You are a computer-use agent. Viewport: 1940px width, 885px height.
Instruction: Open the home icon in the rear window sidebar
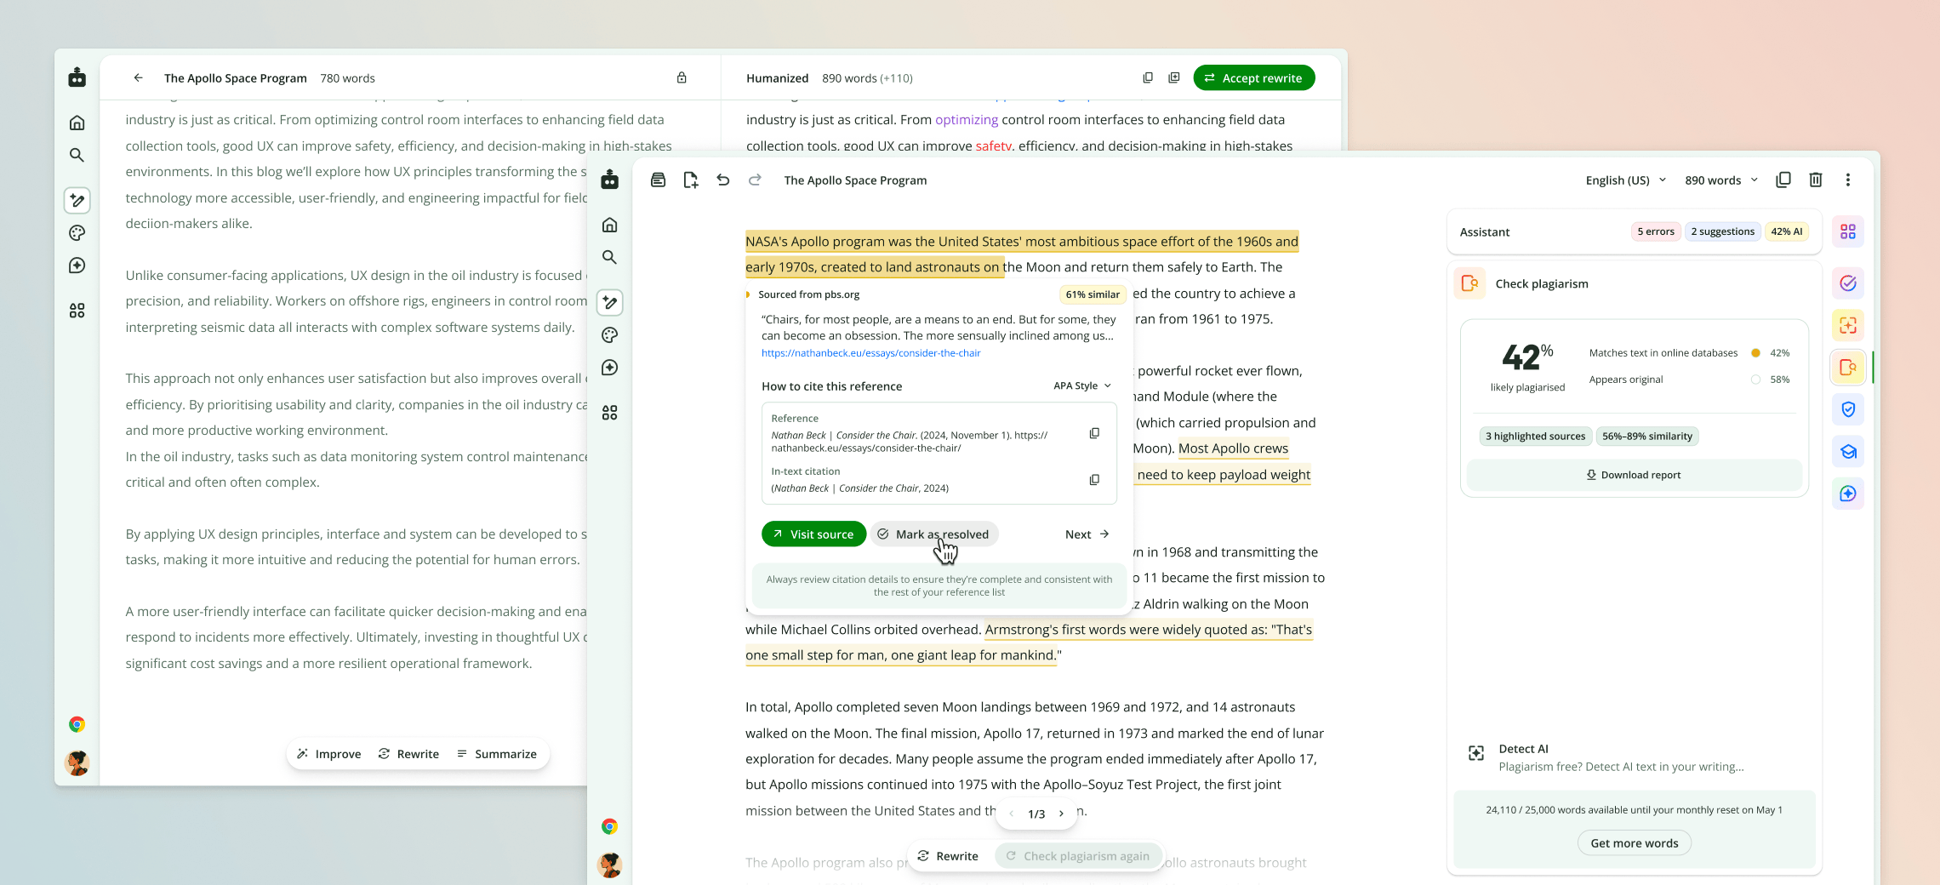pyautogui.click(x=77, y=123)
